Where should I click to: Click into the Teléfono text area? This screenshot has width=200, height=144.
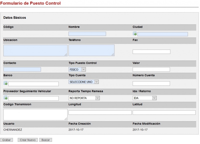(91, 50)
